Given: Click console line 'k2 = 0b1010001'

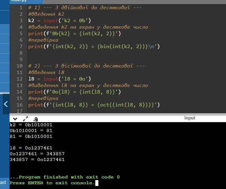Looking at the screenshot, I should pos(31,125).
